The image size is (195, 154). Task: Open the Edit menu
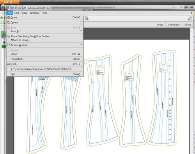click(x=17, y=13)
